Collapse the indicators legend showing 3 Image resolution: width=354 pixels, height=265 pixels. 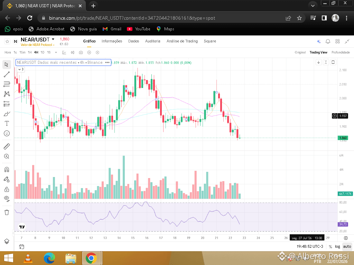(x=20, y=69)
